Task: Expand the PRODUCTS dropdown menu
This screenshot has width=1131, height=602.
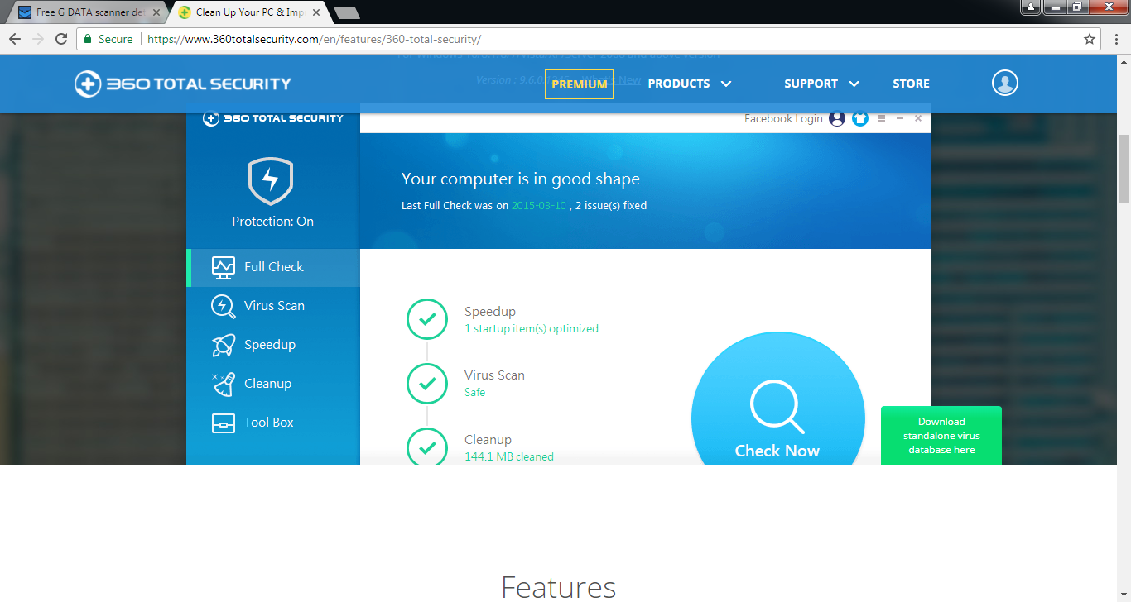Action: [x=690, y=84]
